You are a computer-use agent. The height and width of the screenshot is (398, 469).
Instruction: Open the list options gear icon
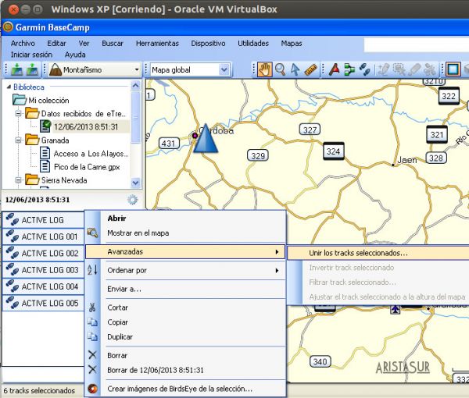pos(132,199)
